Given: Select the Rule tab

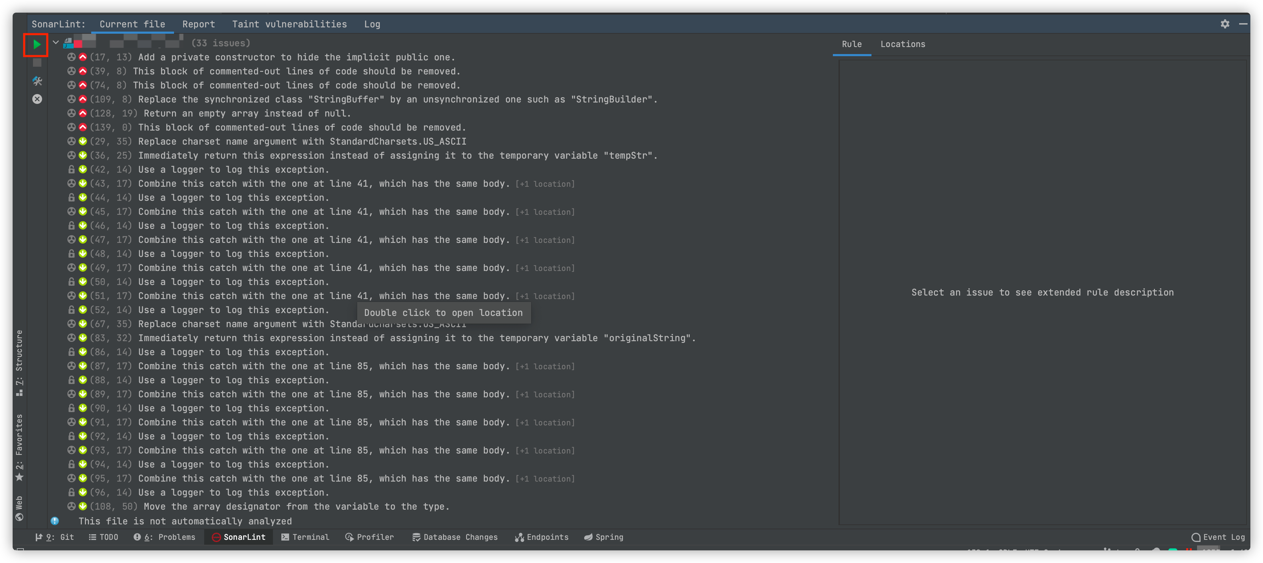Looking at the screenshot, I should (x=851, y=44).
